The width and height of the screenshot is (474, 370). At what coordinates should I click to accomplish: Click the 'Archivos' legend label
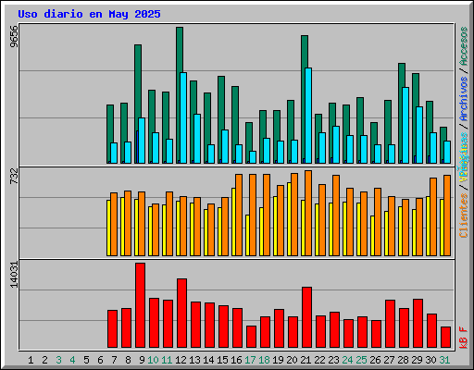464,99
